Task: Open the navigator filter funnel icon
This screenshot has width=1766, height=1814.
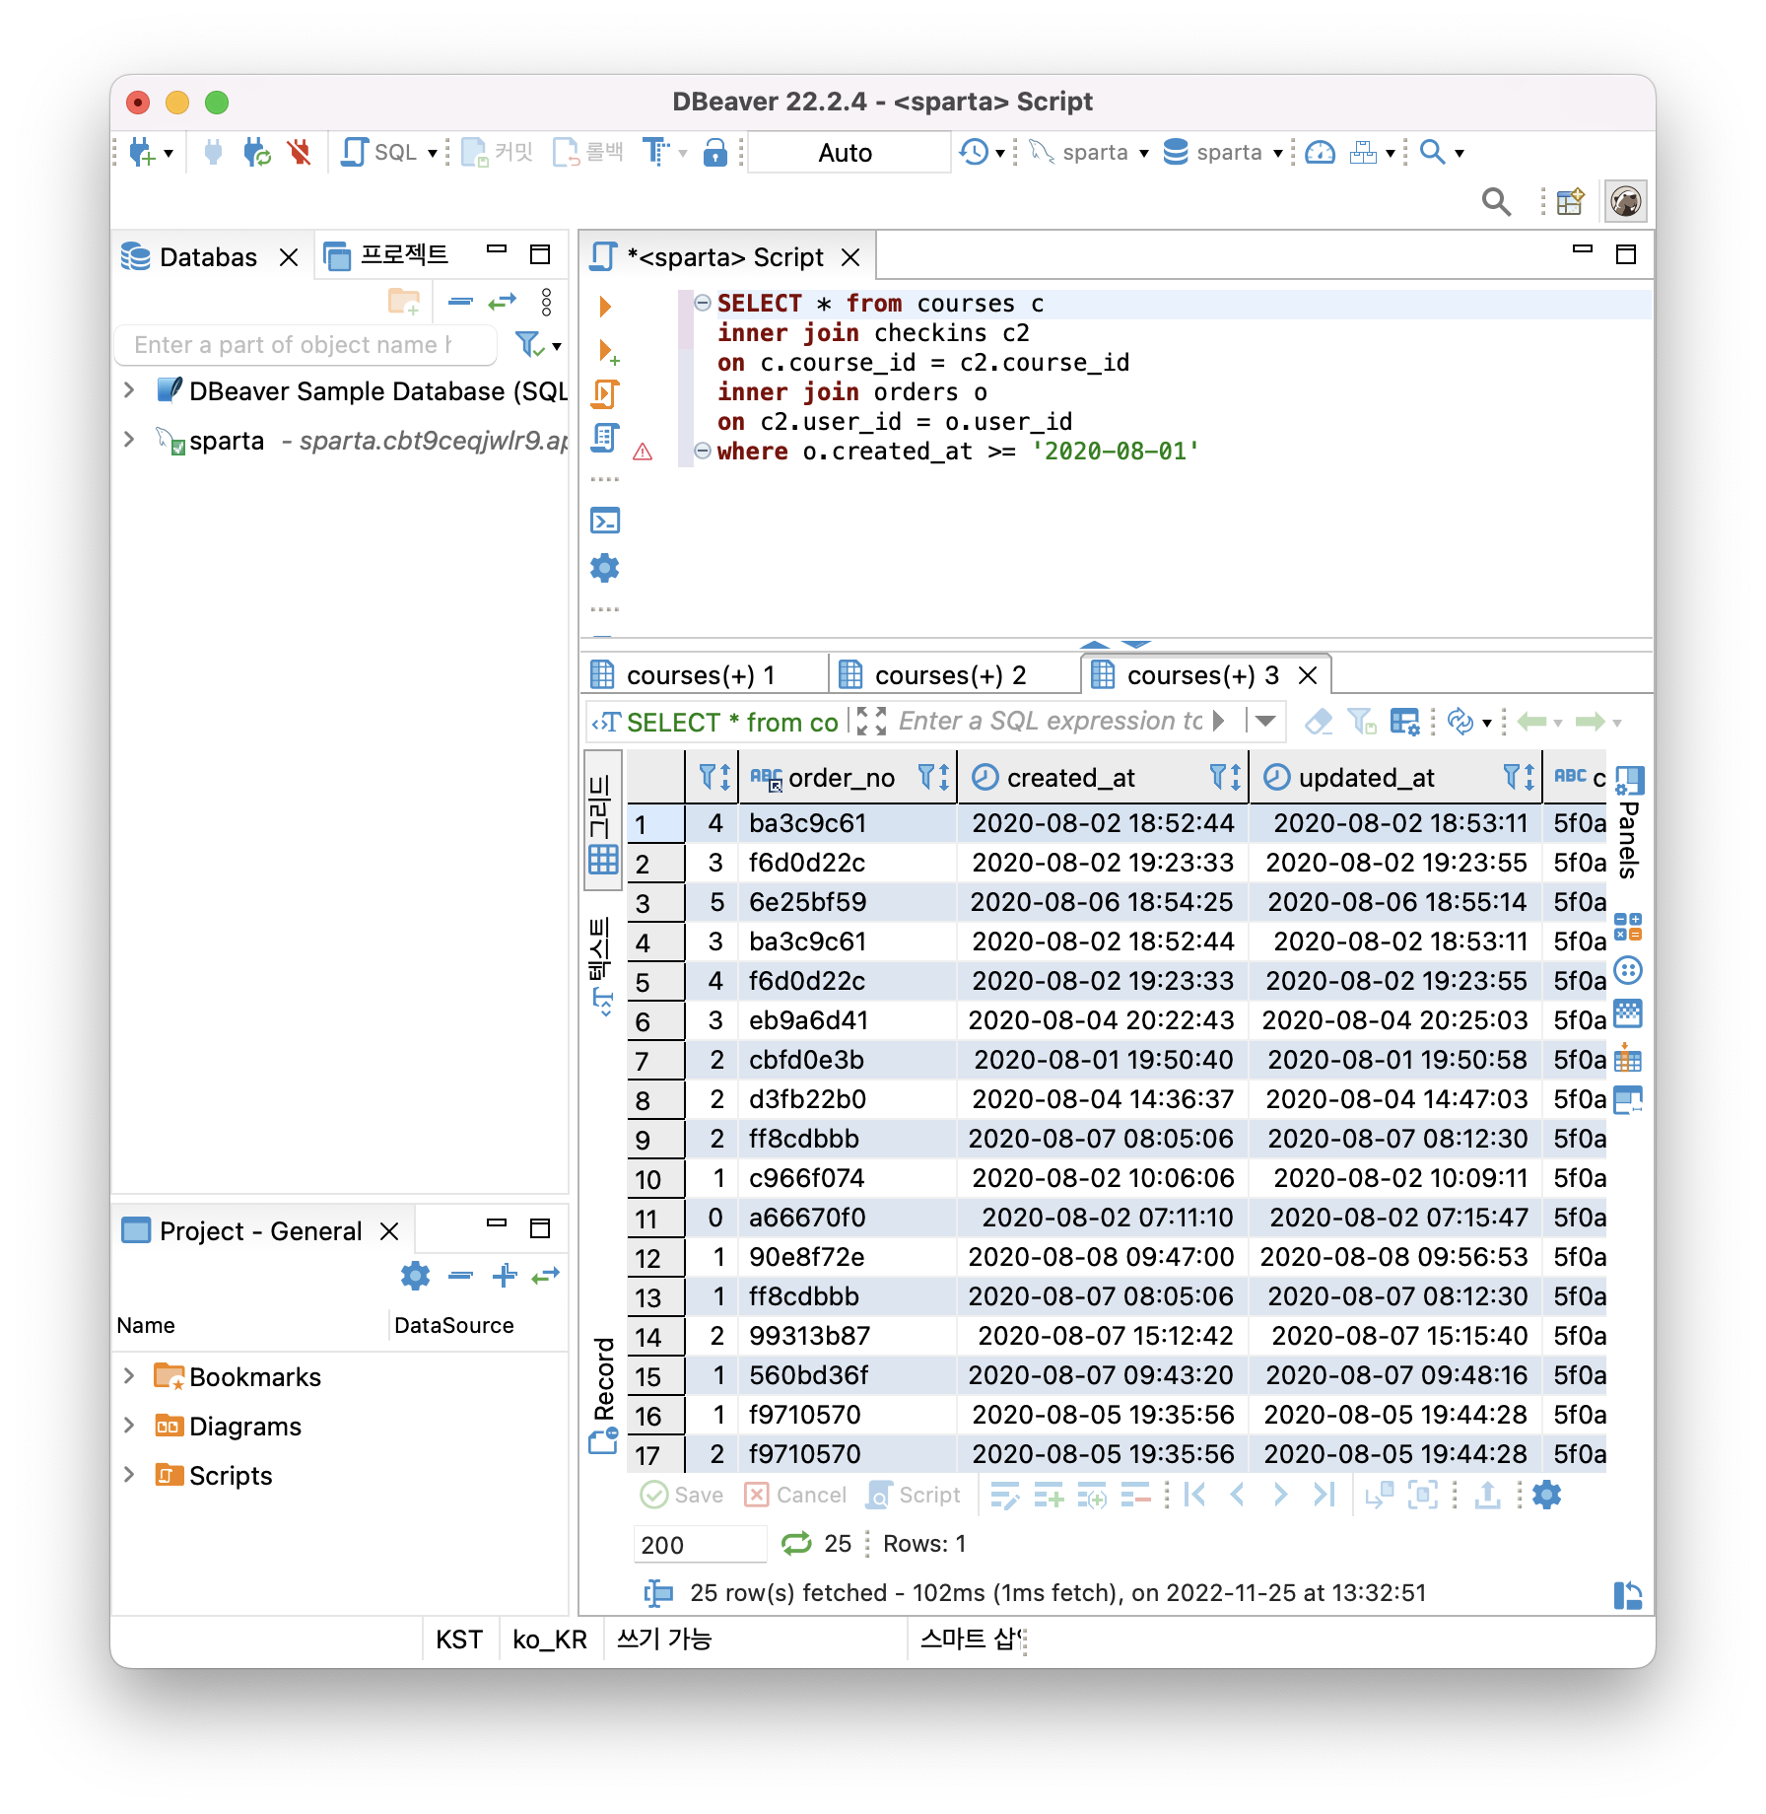Action: [529, 345]
